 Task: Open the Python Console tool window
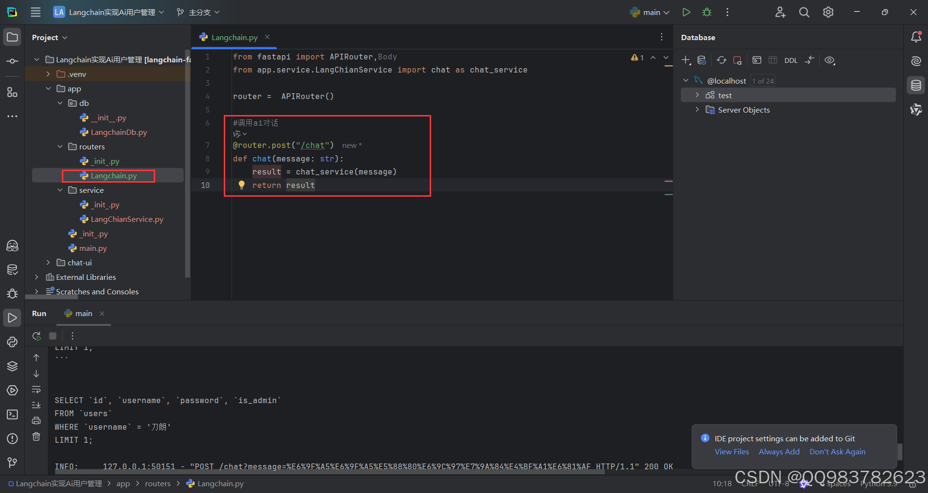click(13, 342)
